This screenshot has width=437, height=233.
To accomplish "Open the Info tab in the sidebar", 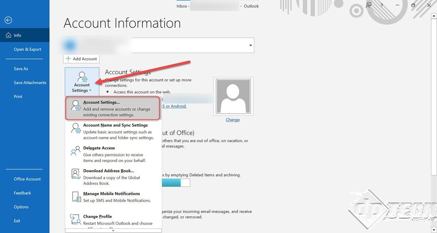I will tap(25, 35).
